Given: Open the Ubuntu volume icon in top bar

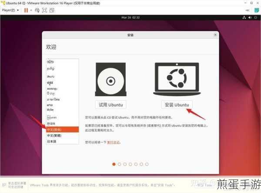Looking at the screenshot, I should coord(250,17).
